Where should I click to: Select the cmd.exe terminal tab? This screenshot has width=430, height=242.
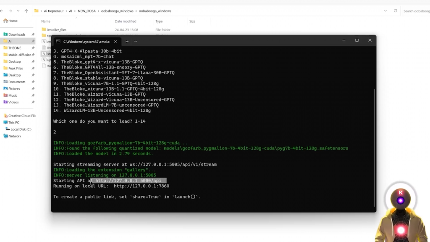[87, 42]
